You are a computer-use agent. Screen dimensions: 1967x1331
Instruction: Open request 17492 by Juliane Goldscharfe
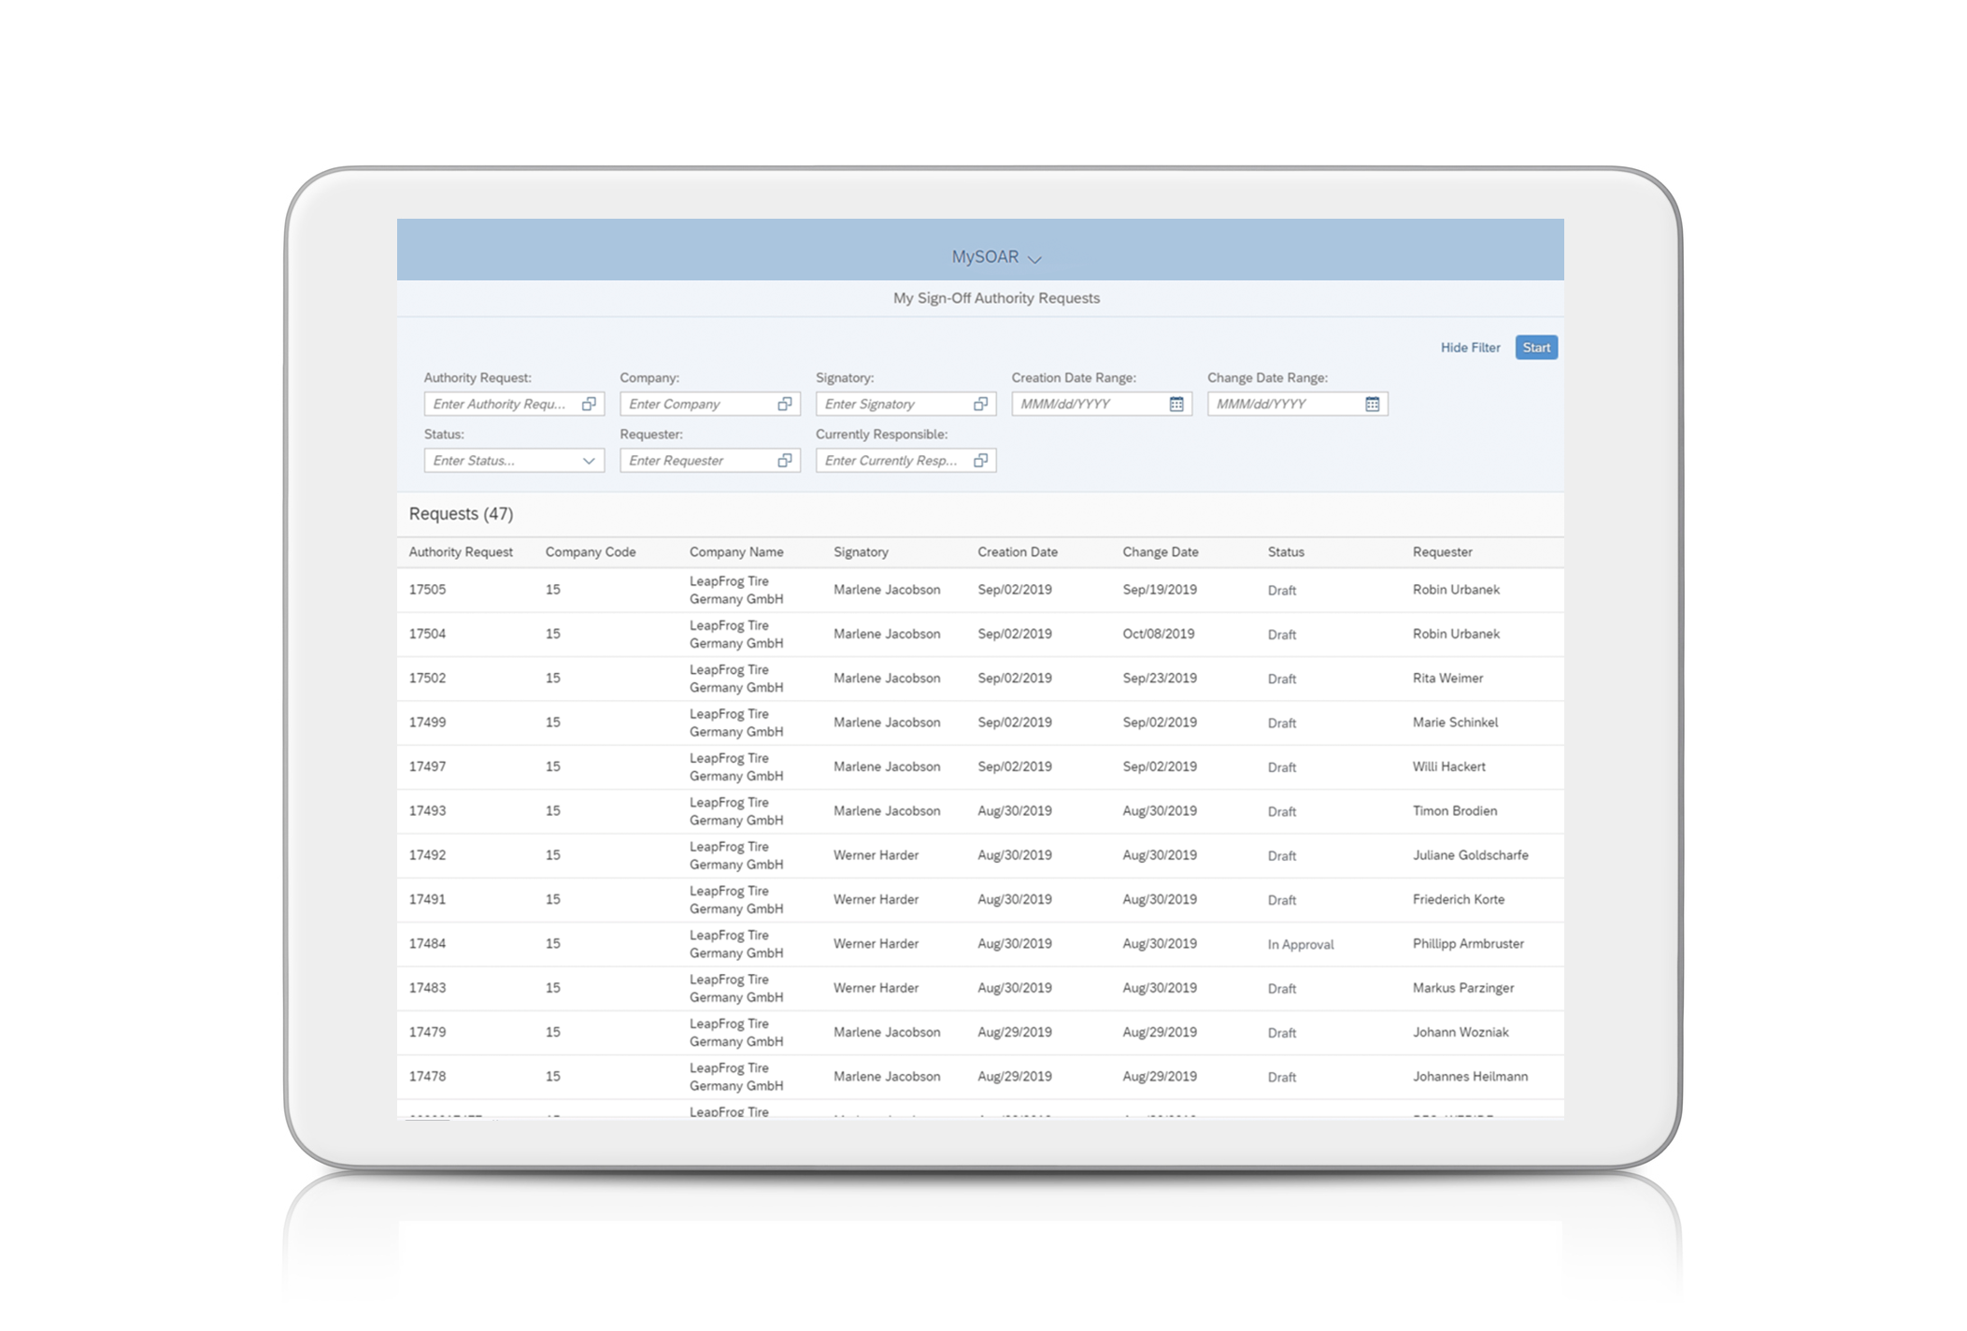tap(979, 855)
